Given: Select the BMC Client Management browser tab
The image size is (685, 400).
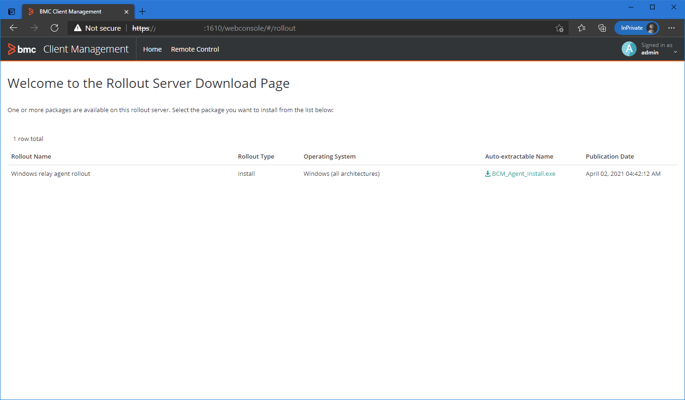Looking at the screenshot, I should (x=78, y=12).
